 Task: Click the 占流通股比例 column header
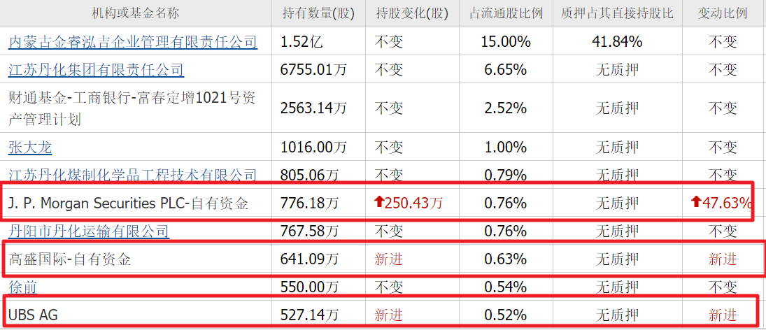point(506,13)
